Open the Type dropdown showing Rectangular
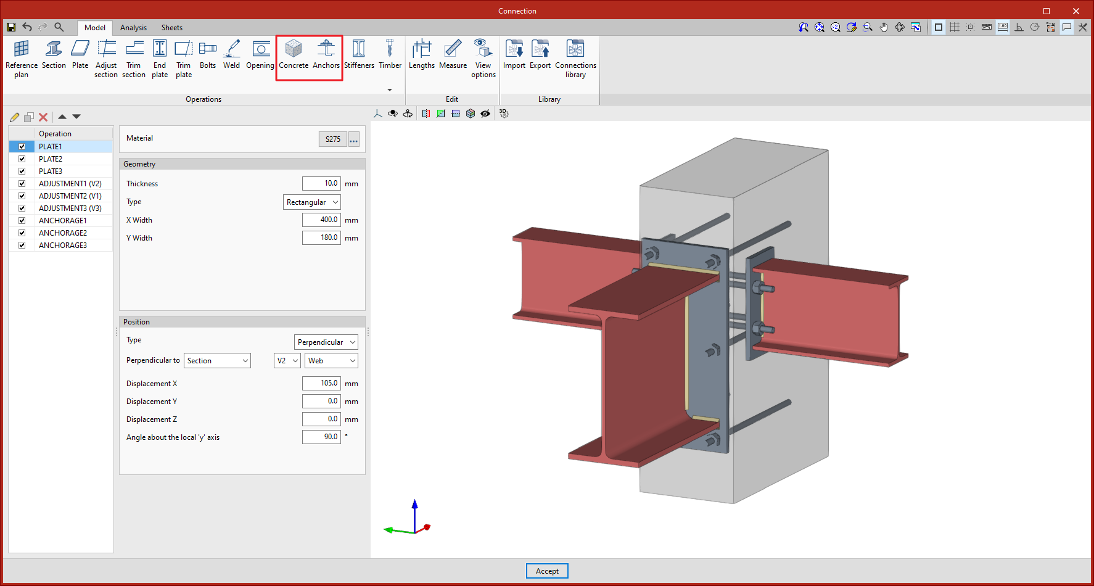Image resolution: width=1094 pixels, height=586 pixels. pyautogui.click(x=311, y=202)
